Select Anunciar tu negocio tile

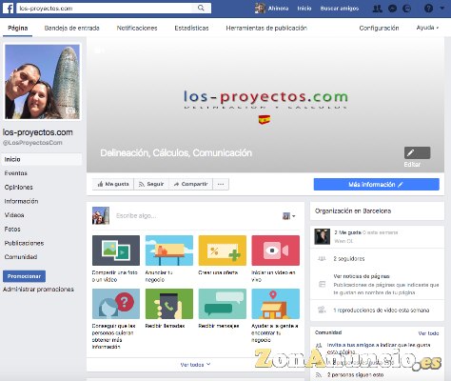point(169,259)
